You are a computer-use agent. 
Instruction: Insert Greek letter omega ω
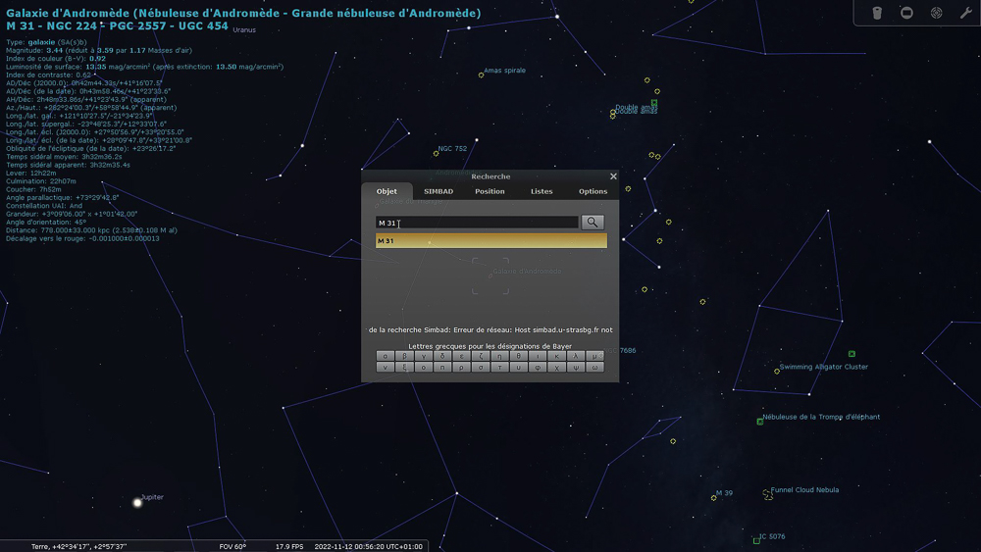tap(595, 367)
